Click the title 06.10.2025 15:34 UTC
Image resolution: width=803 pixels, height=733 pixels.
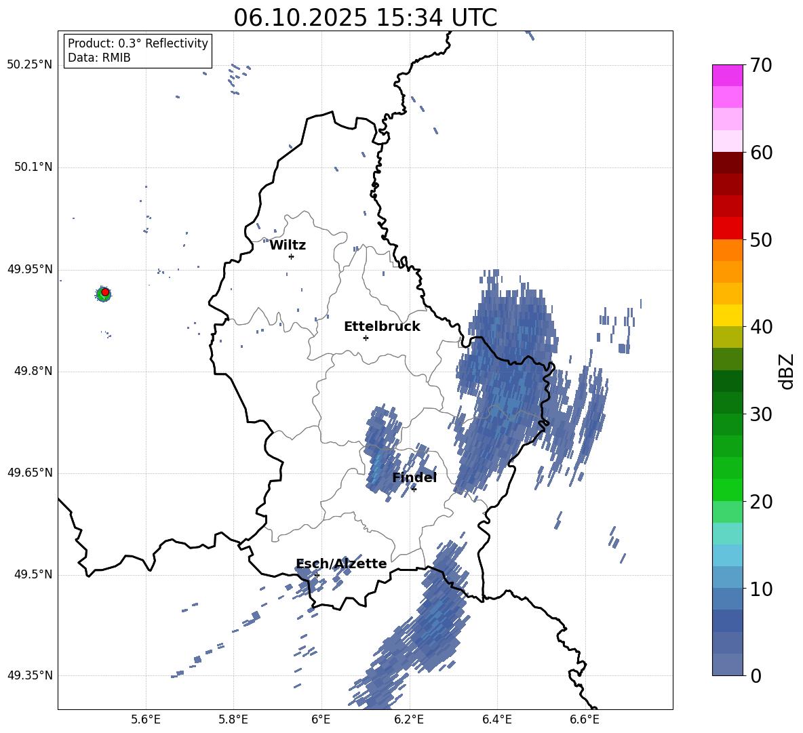click(x=365, y=18)
